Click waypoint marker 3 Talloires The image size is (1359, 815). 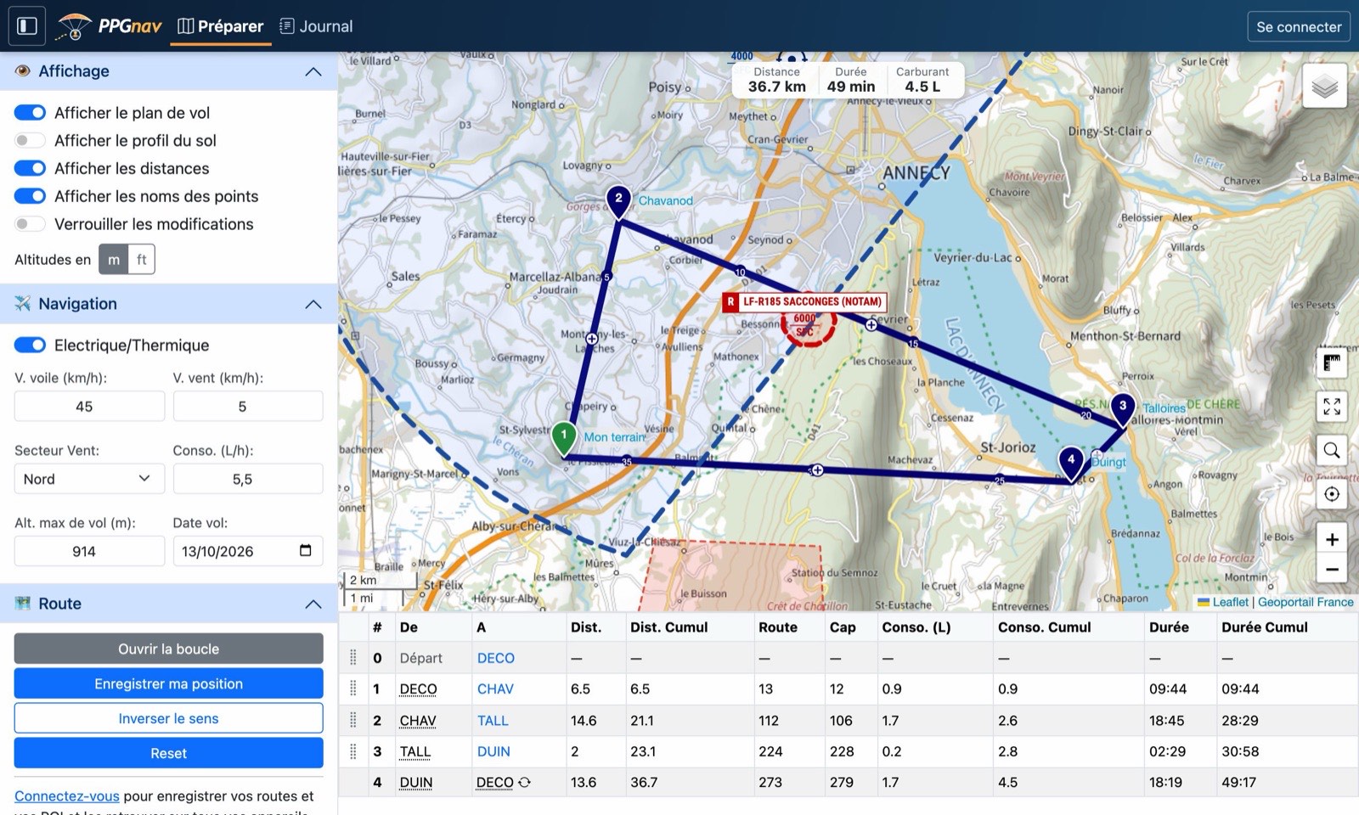pyautogui.click(x=1123, y=409)
